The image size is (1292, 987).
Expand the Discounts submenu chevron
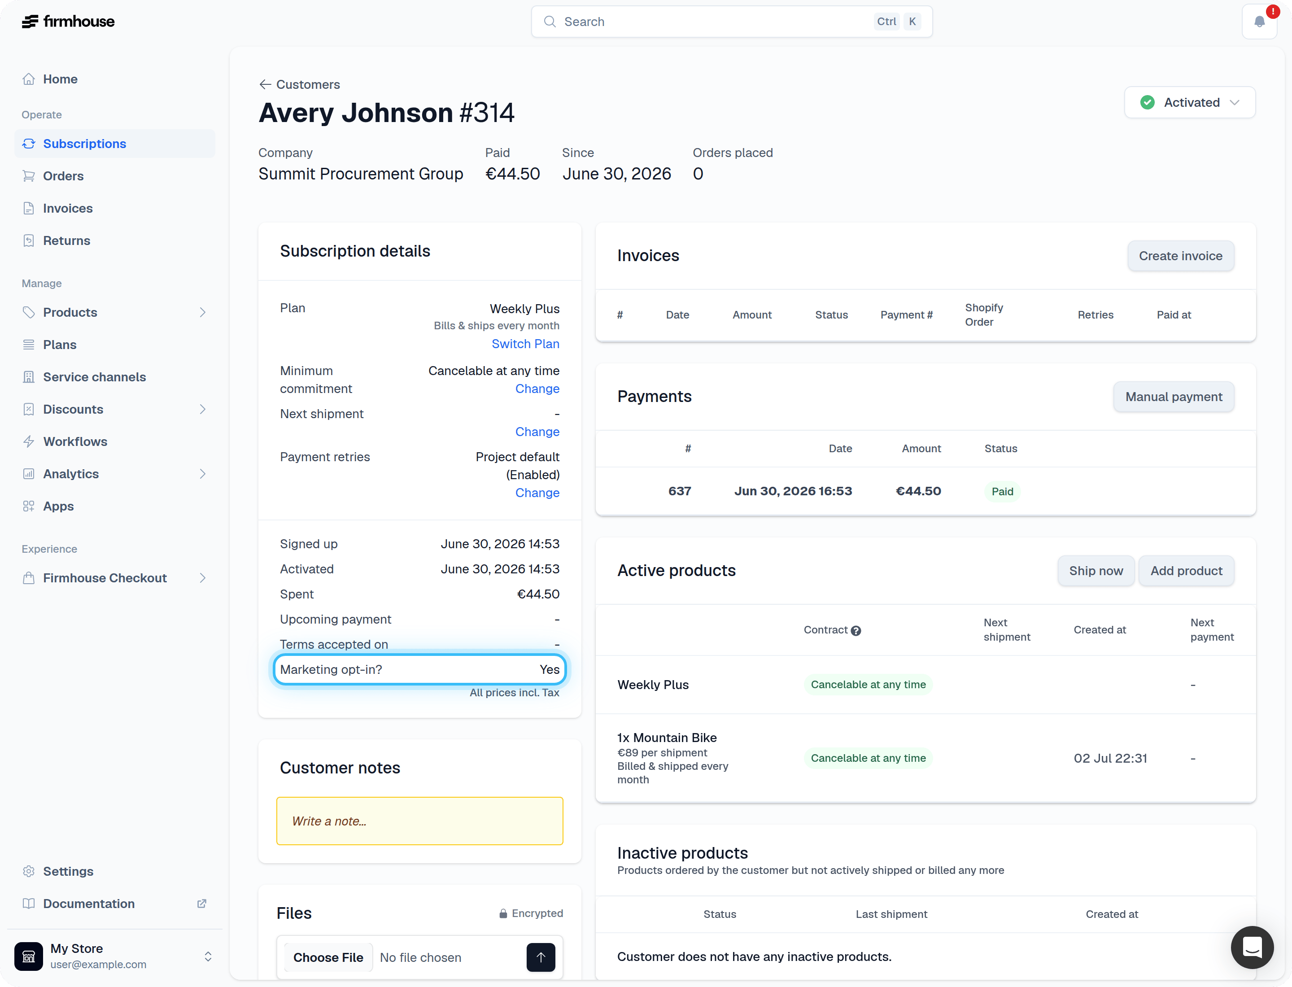coord(202,409)
